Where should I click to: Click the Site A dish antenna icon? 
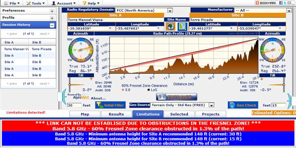click(x=62, y=96)
